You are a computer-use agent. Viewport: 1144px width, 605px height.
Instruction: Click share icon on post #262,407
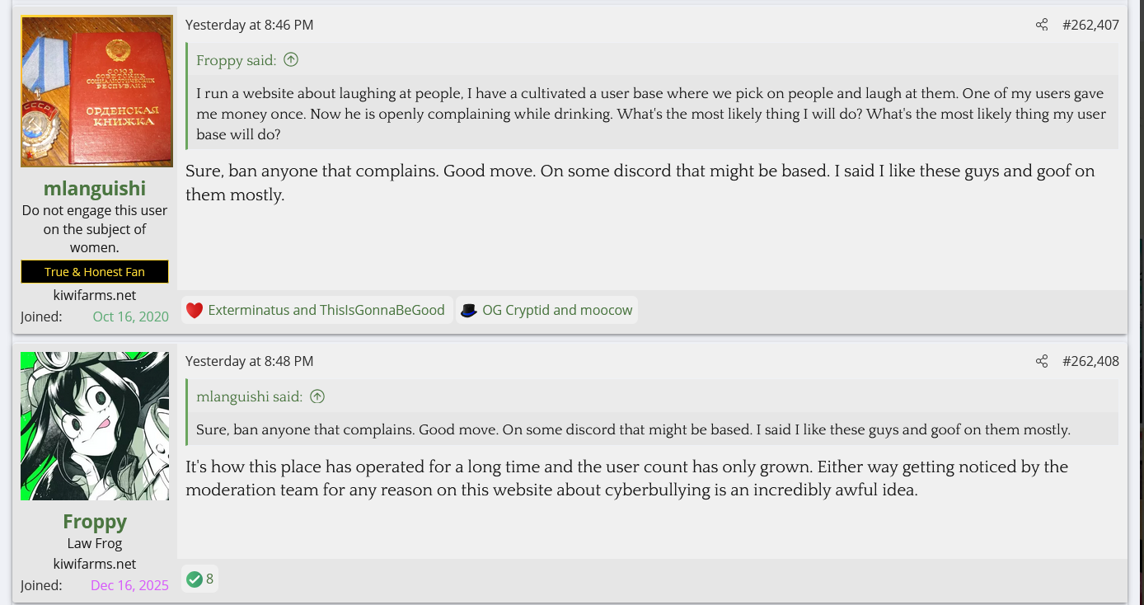coord(1042,25)
